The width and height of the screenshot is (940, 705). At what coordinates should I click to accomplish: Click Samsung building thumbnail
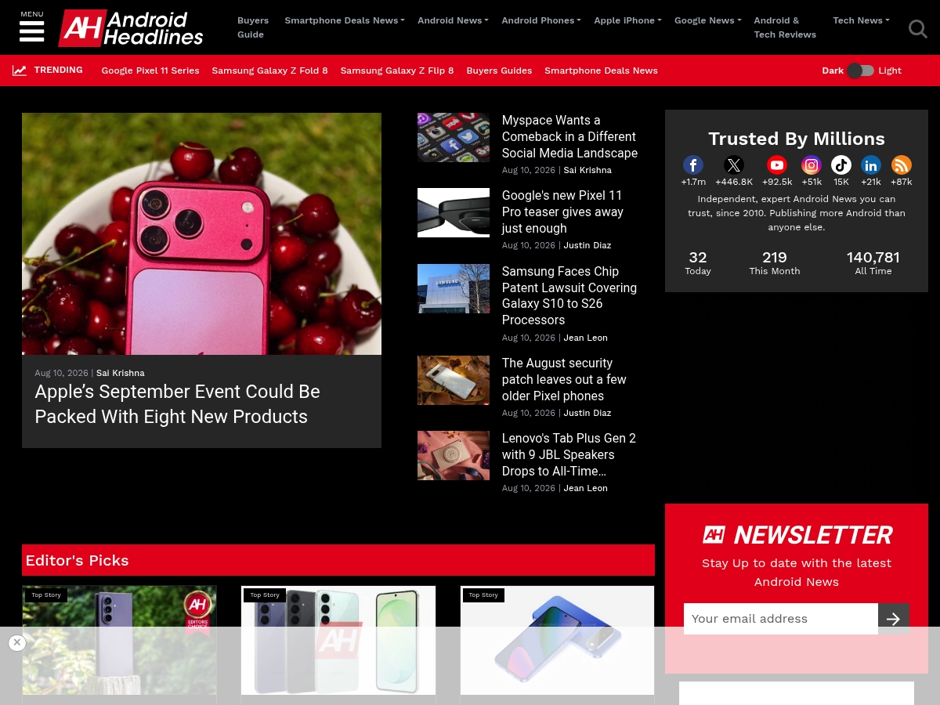pyautogui.click(x=454, y=288)
